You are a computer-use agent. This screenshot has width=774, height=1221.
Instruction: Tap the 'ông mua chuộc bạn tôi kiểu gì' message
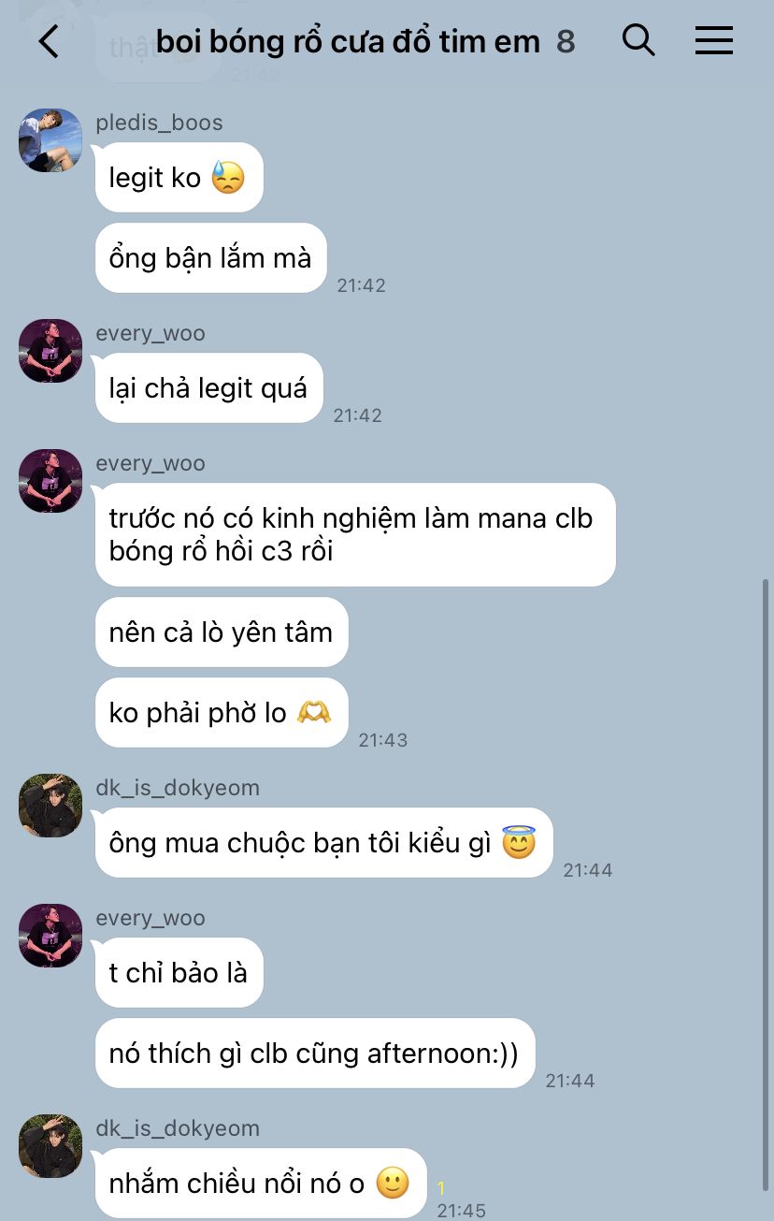[324, 842]
